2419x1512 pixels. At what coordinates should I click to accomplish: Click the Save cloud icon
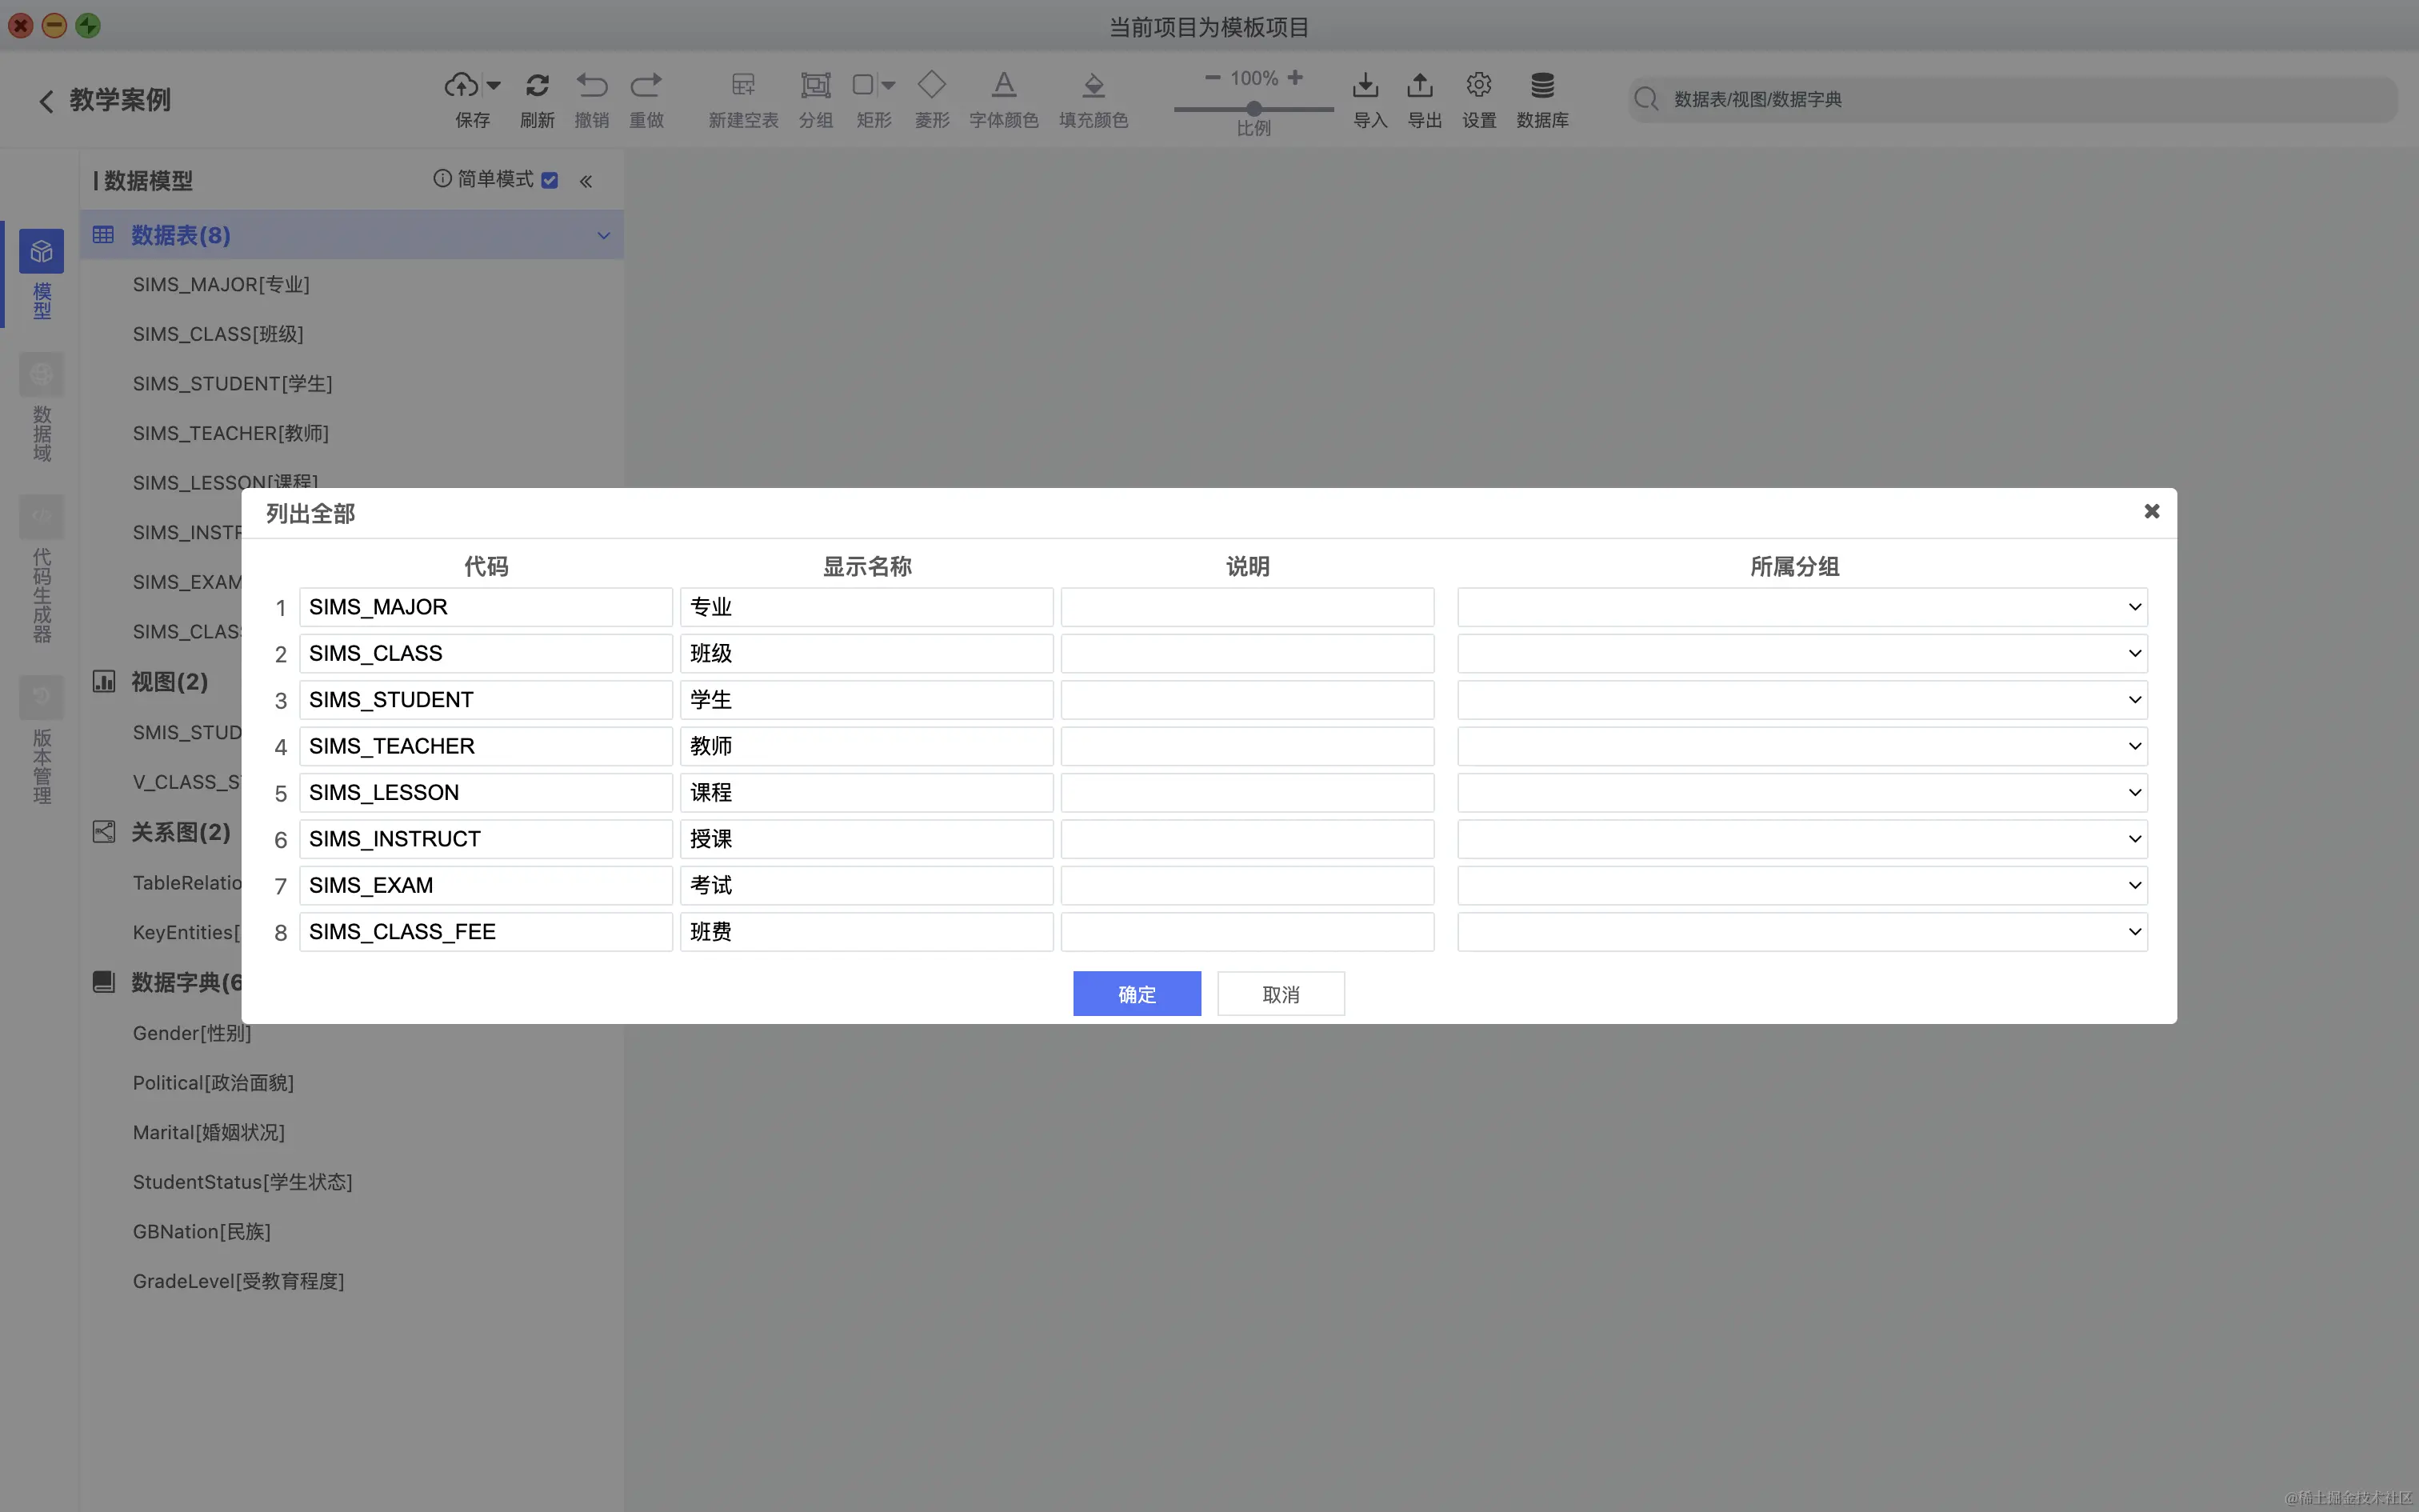tap(461, 85)
